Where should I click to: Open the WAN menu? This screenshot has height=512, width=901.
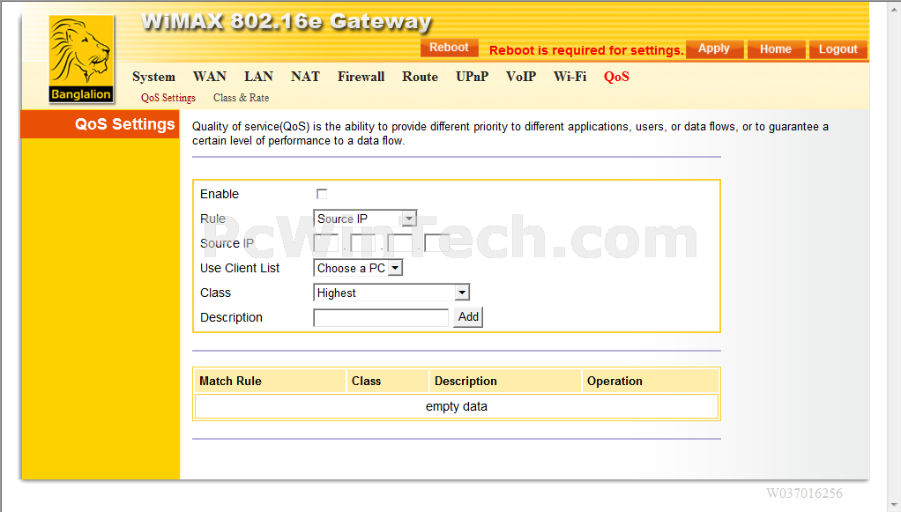(210, 77)
